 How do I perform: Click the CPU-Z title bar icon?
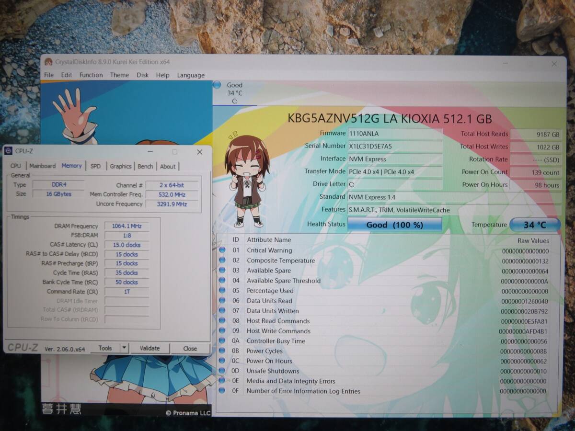[x=9, y=151]
